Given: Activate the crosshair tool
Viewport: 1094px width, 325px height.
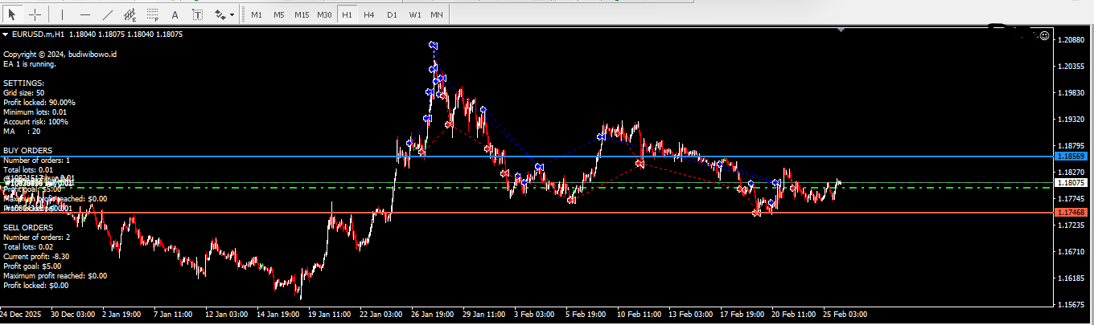Looking at the screenshot, I should (x=35, y=14).
